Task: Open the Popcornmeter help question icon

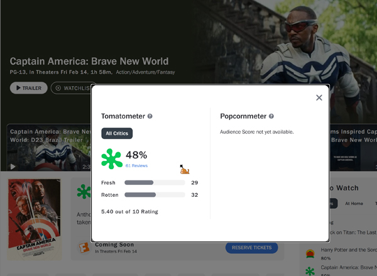Action: click(271, 116)
